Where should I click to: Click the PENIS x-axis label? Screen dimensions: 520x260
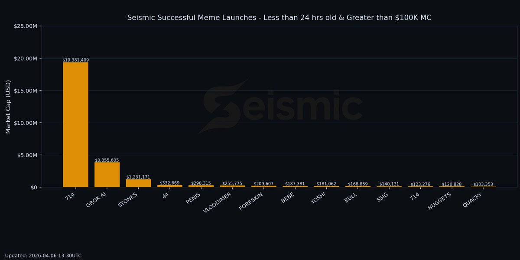(193, 198)
